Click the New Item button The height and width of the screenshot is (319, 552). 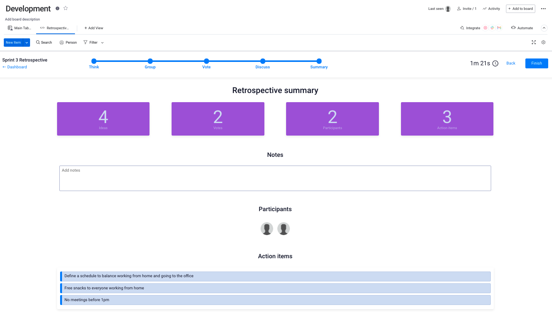pyautogui.click(x=13, y=43)
